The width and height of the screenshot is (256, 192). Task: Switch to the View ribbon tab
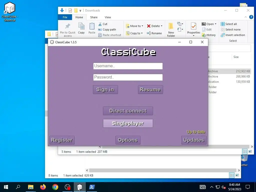[108, 17]
